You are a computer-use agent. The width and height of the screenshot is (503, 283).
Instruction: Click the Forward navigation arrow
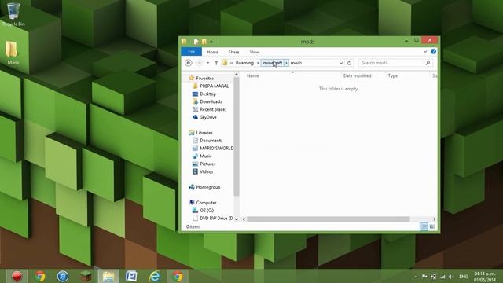[199, 63]
